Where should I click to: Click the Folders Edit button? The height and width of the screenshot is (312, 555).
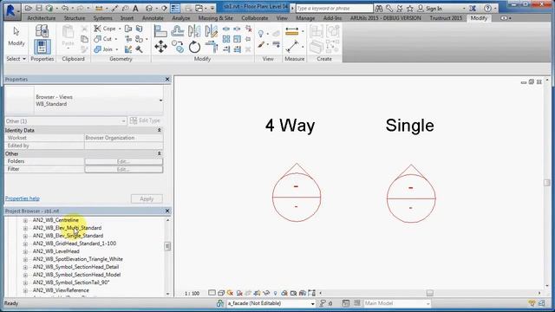(x=124, y=161)
